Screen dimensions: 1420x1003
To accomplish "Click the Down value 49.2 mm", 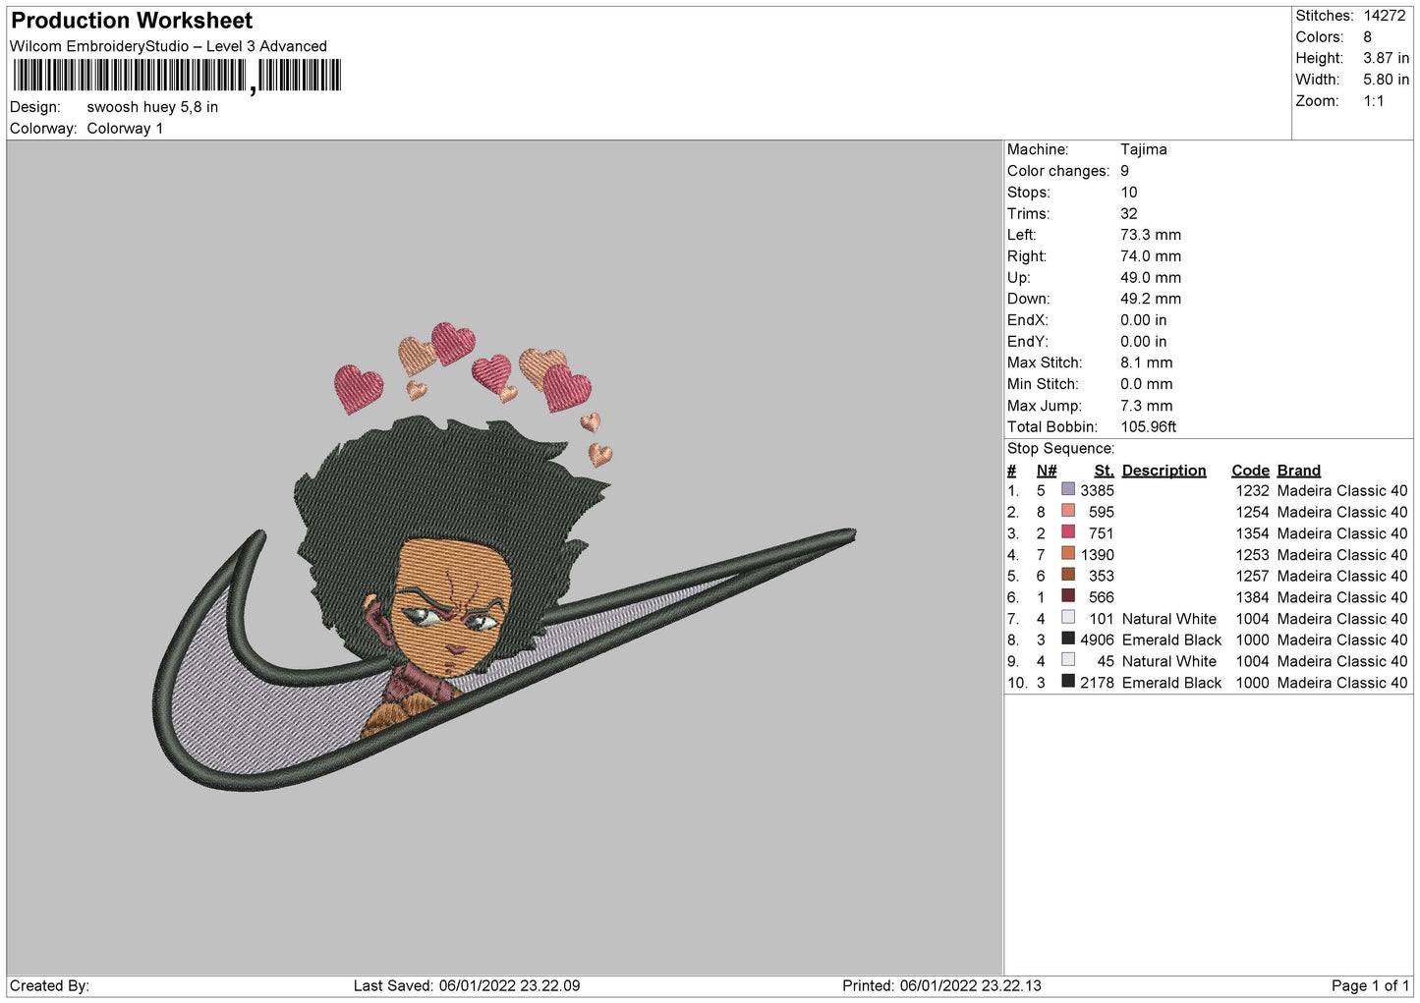I will (x=1151, y=299).
